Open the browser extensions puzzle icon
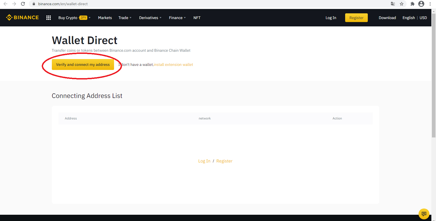 click(413, 4)
